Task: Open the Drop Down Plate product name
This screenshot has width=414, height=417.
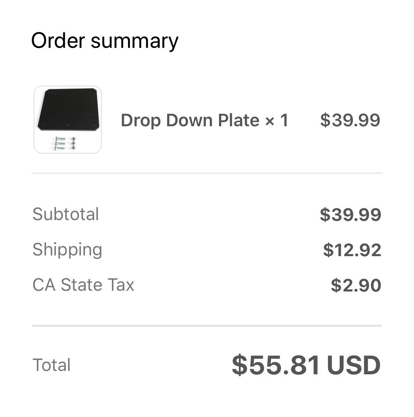Action: click(190, 120)
